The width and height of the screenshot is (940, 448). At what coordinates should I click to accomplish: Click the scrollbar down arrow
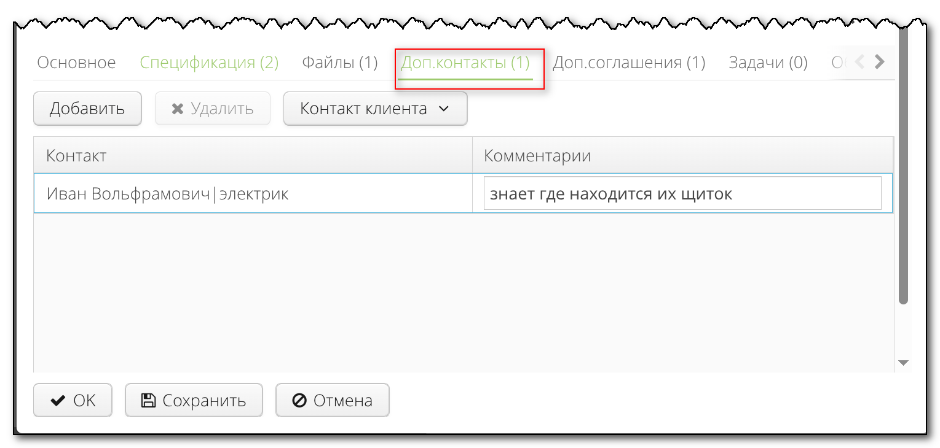point(902,362)
